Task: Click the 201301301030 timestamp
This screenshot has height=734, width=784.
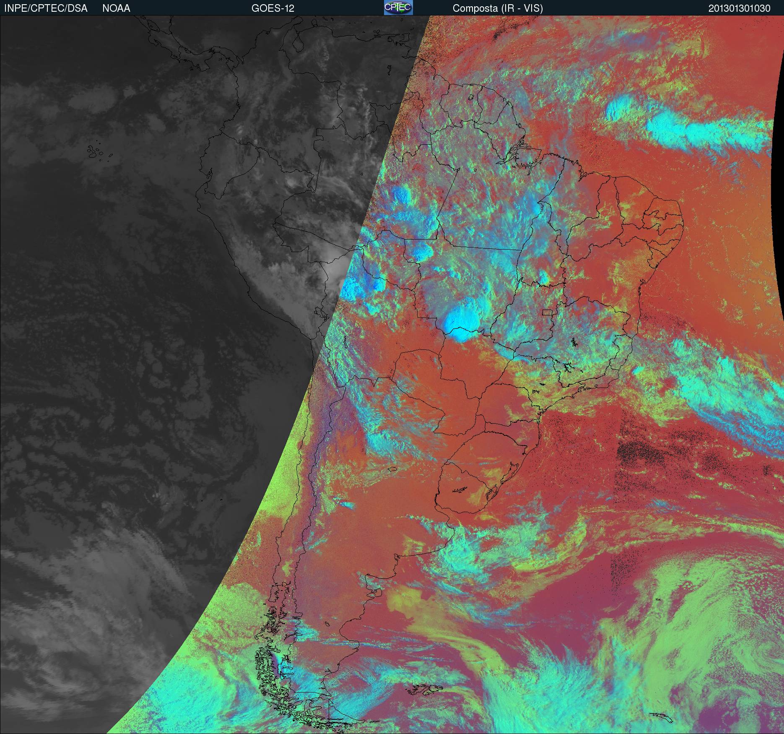Action: coord(740,8)
